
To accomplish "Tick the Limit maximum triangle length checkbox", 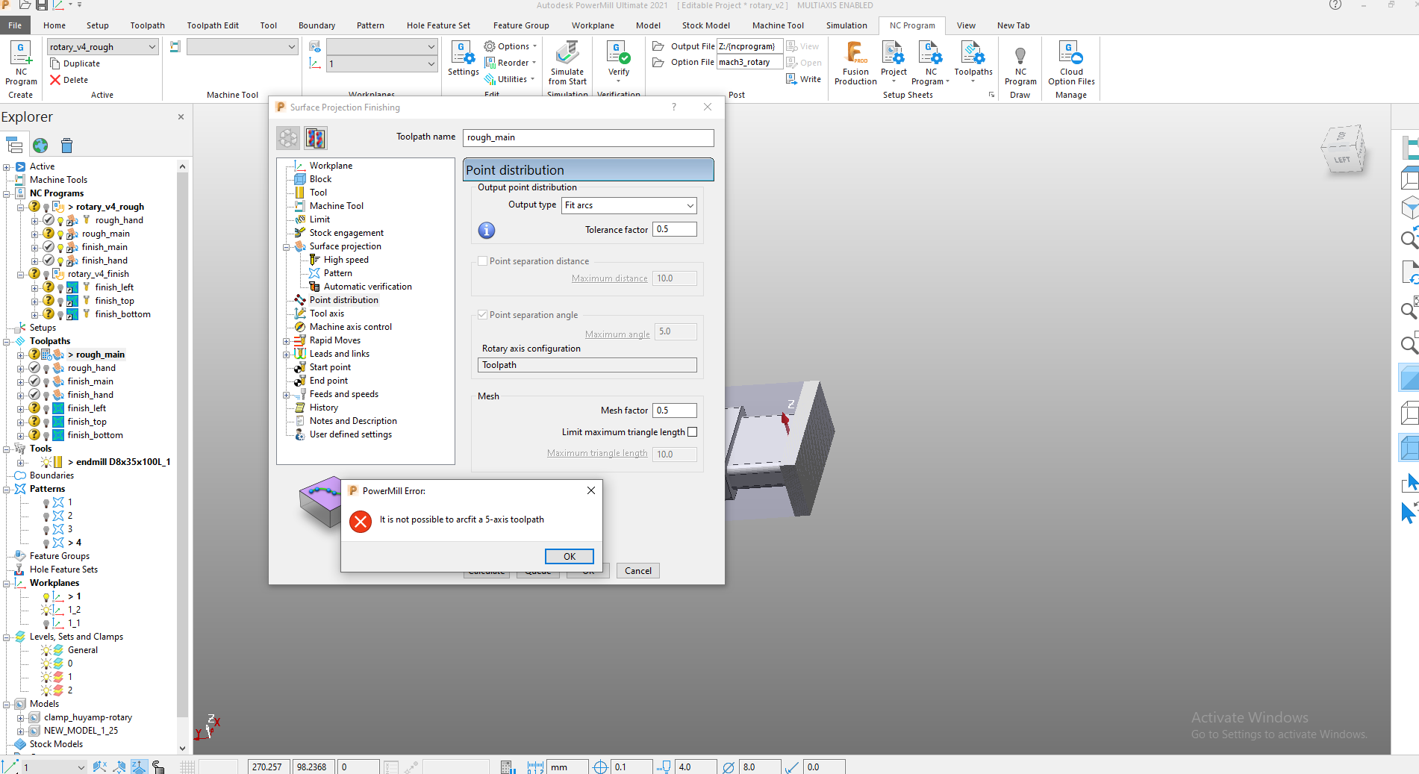I will (693, 432).
